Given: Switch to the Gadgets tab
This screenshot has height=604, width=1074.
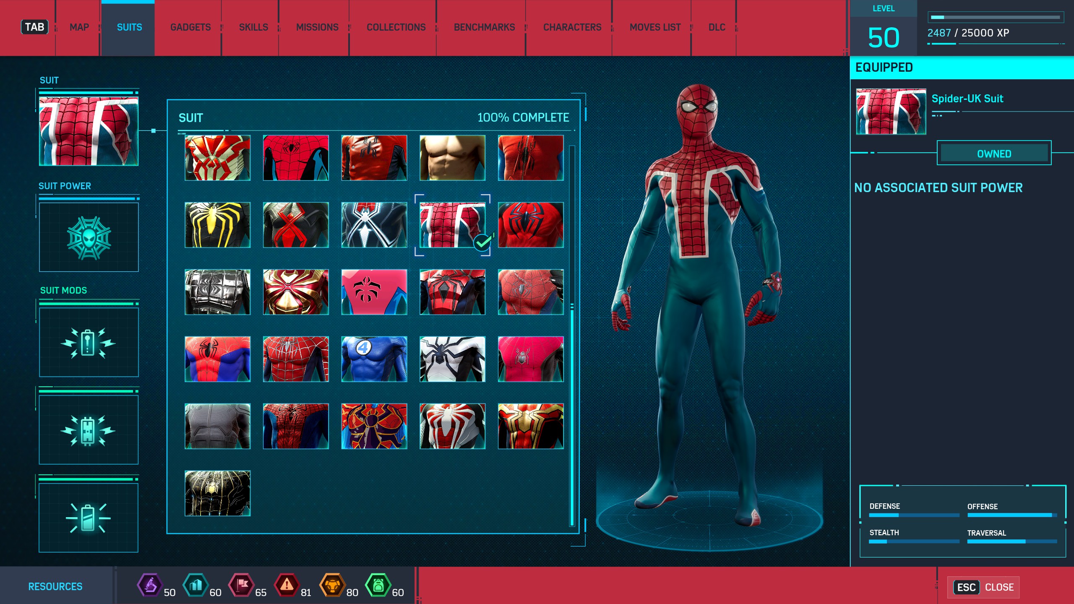Looking at the screenshot, I should pyautogui.click(x=190, y=27).
